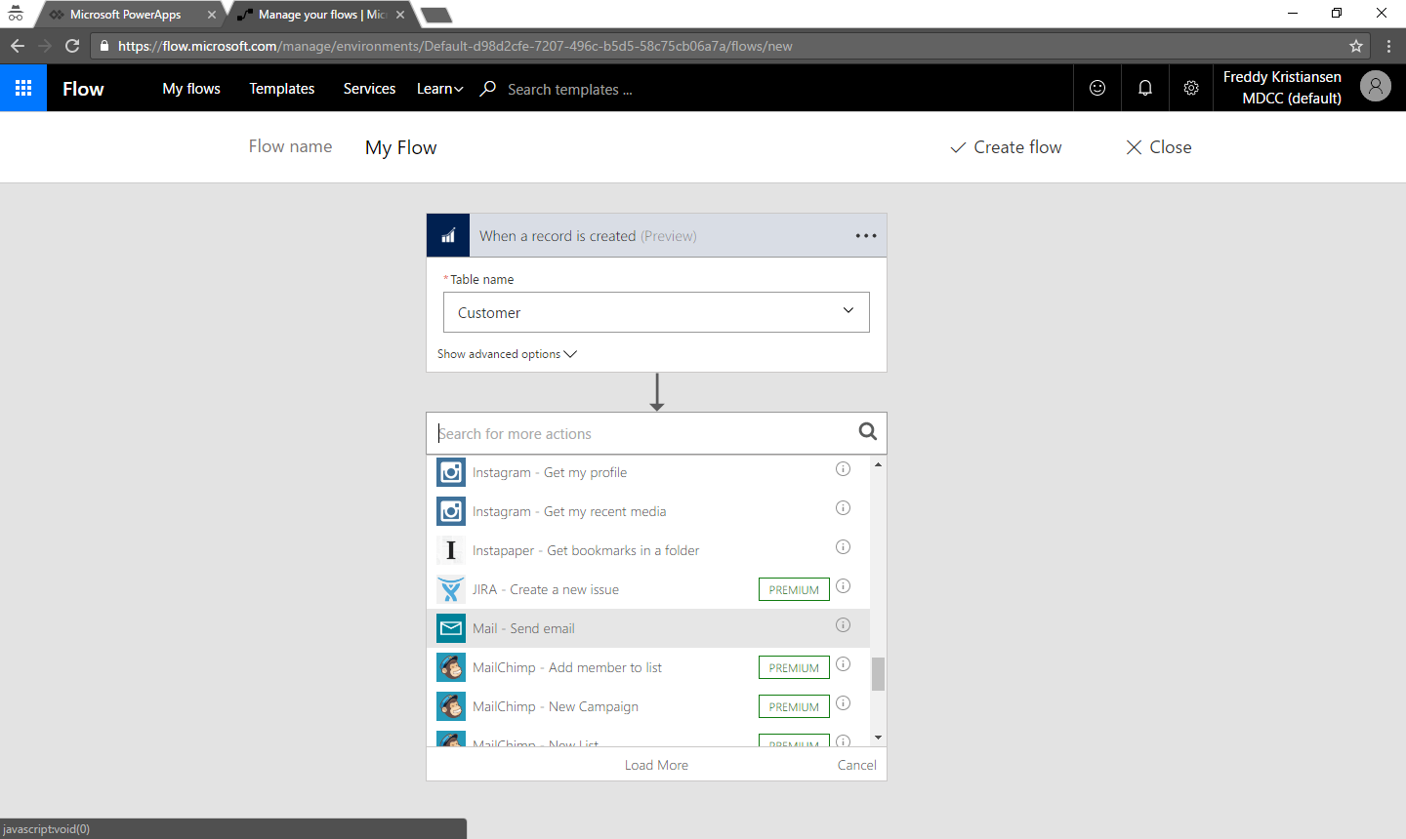Open the app launcher waffle icon
The image size is (1406, 839).
click(23, 88)
